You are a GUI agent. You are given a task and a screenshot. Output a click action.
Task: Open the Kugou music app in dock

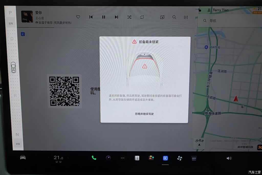165,158
